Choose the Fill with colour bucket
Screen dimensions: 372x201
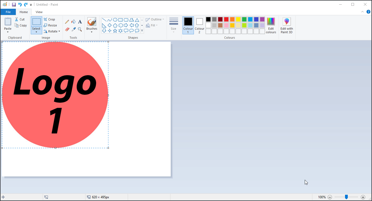coord(74,22)
